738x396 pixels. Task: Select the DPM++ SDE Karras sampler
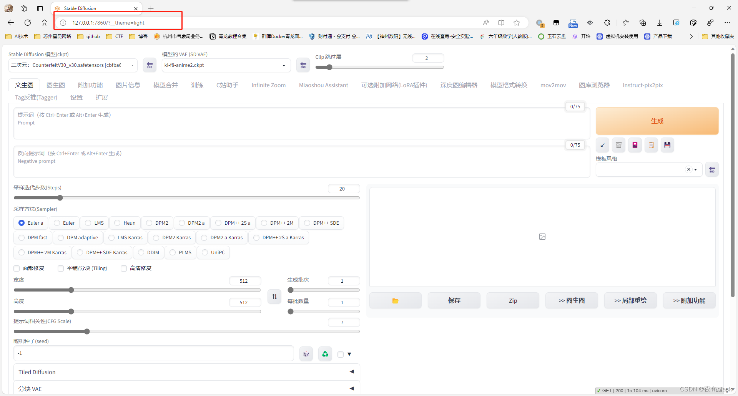tap(102, 252)
